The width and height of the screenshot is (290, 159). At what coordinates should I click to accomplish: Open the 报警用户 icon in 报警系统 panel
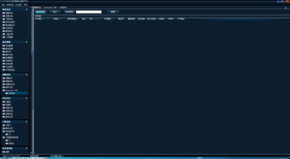(x=3, y=78)
